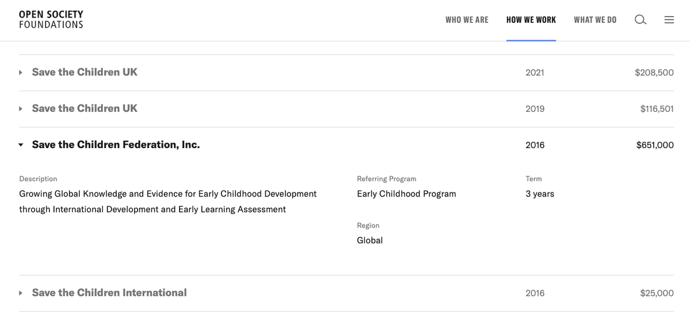The image size is (690, 321).
Task: Open the Who We Are menu
Action: [x=467, y=20]
